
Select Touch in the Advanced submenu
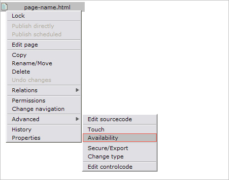[120, 129]
